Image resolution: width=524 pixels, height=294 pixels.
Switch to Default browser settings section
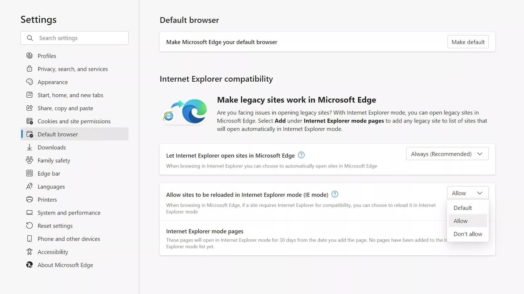tap(57, 134)
